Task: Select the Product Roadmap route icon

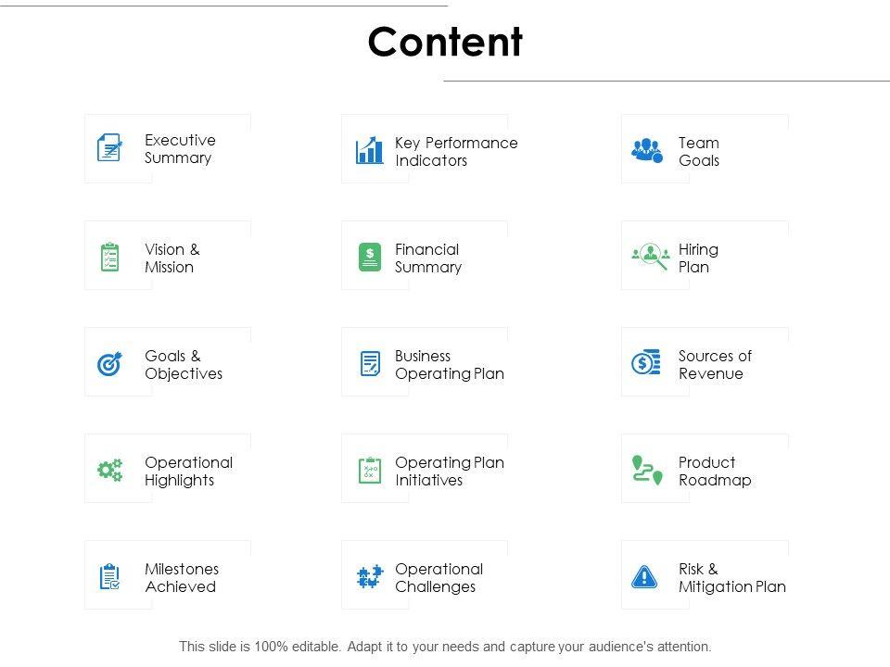Action: [646, 470]
